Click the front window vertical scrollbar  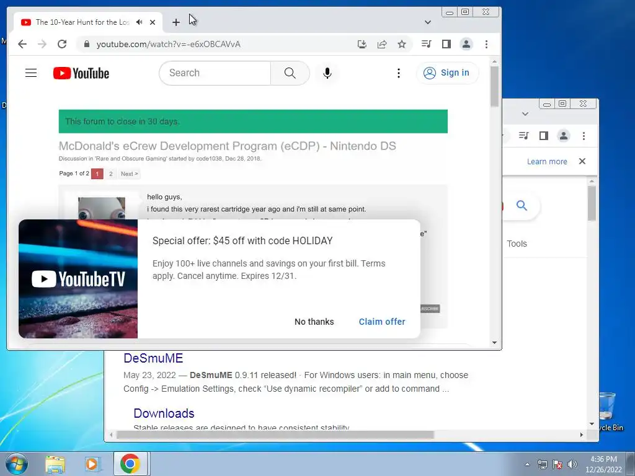pos(494,86)
